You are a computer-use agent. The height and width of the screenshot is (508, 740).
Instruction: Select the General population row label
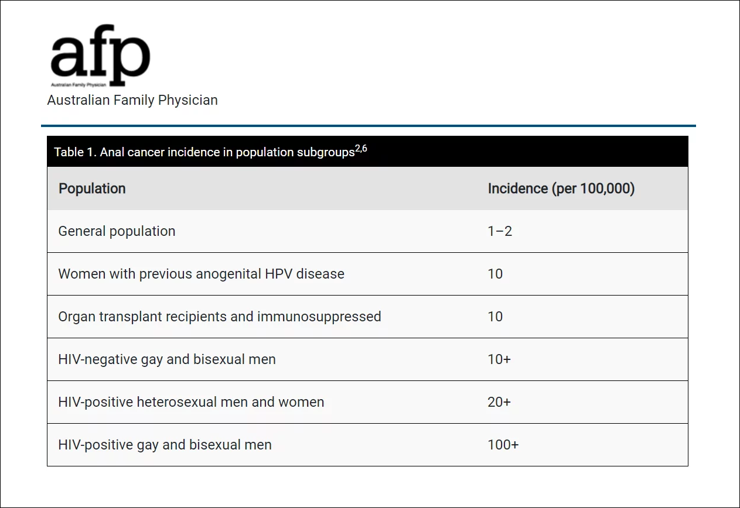[117, 231]
